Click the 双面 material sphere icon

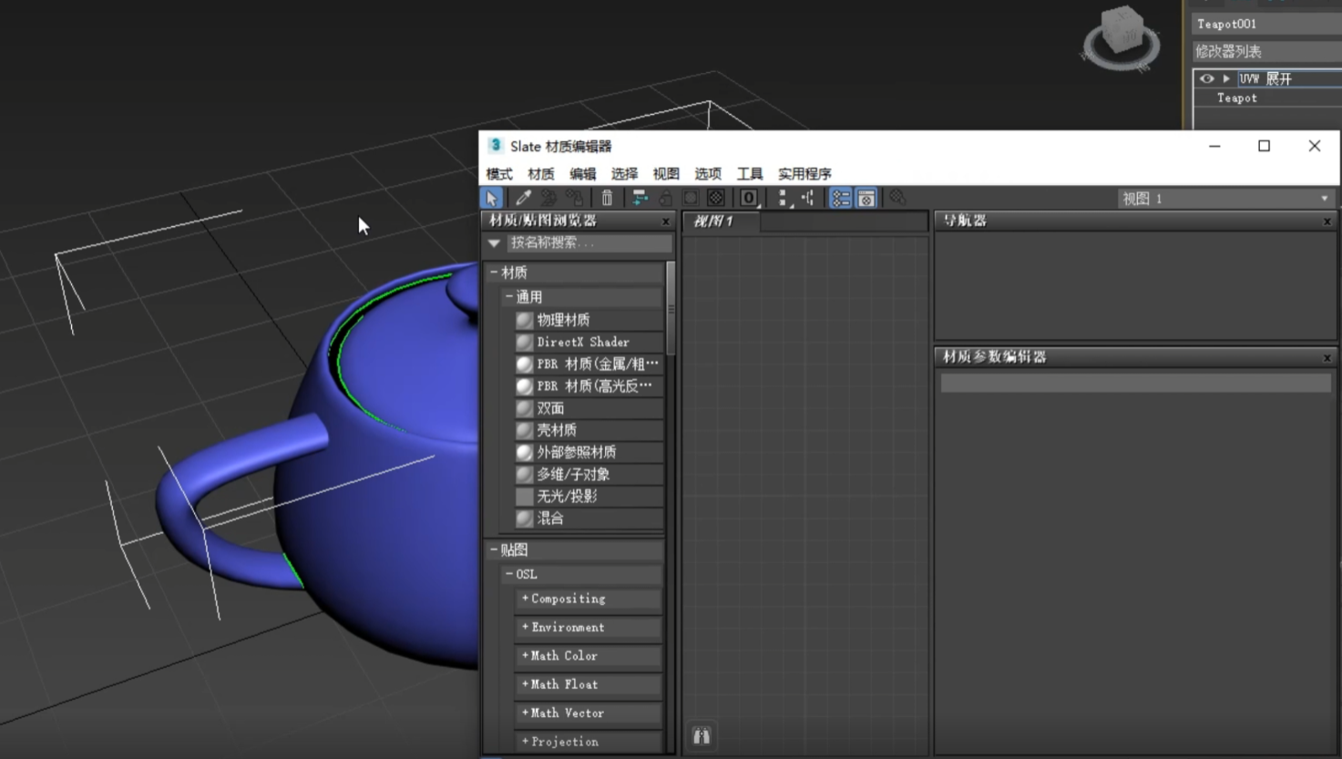tap(525, 408)
